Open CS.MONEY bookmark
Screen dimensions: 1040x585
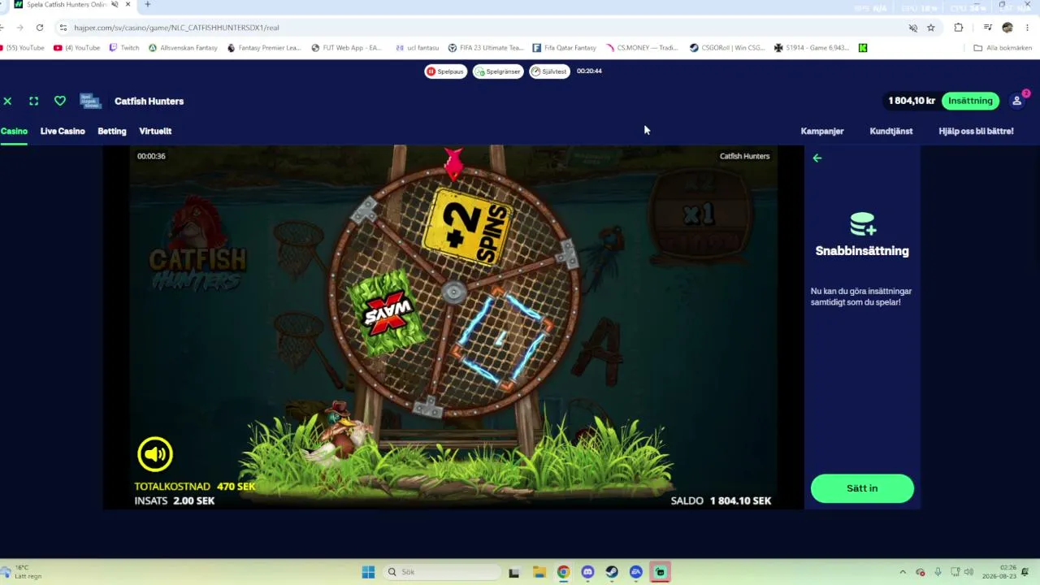[x=641, y=48]
